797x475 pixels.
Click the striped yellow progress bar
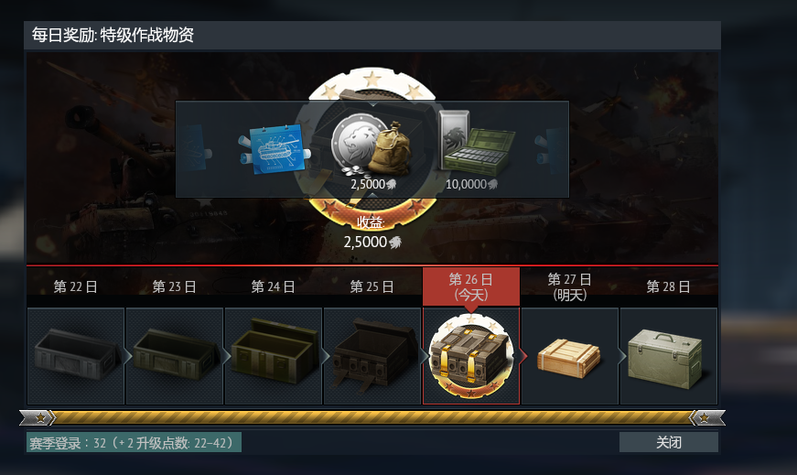tap(372, 418)
